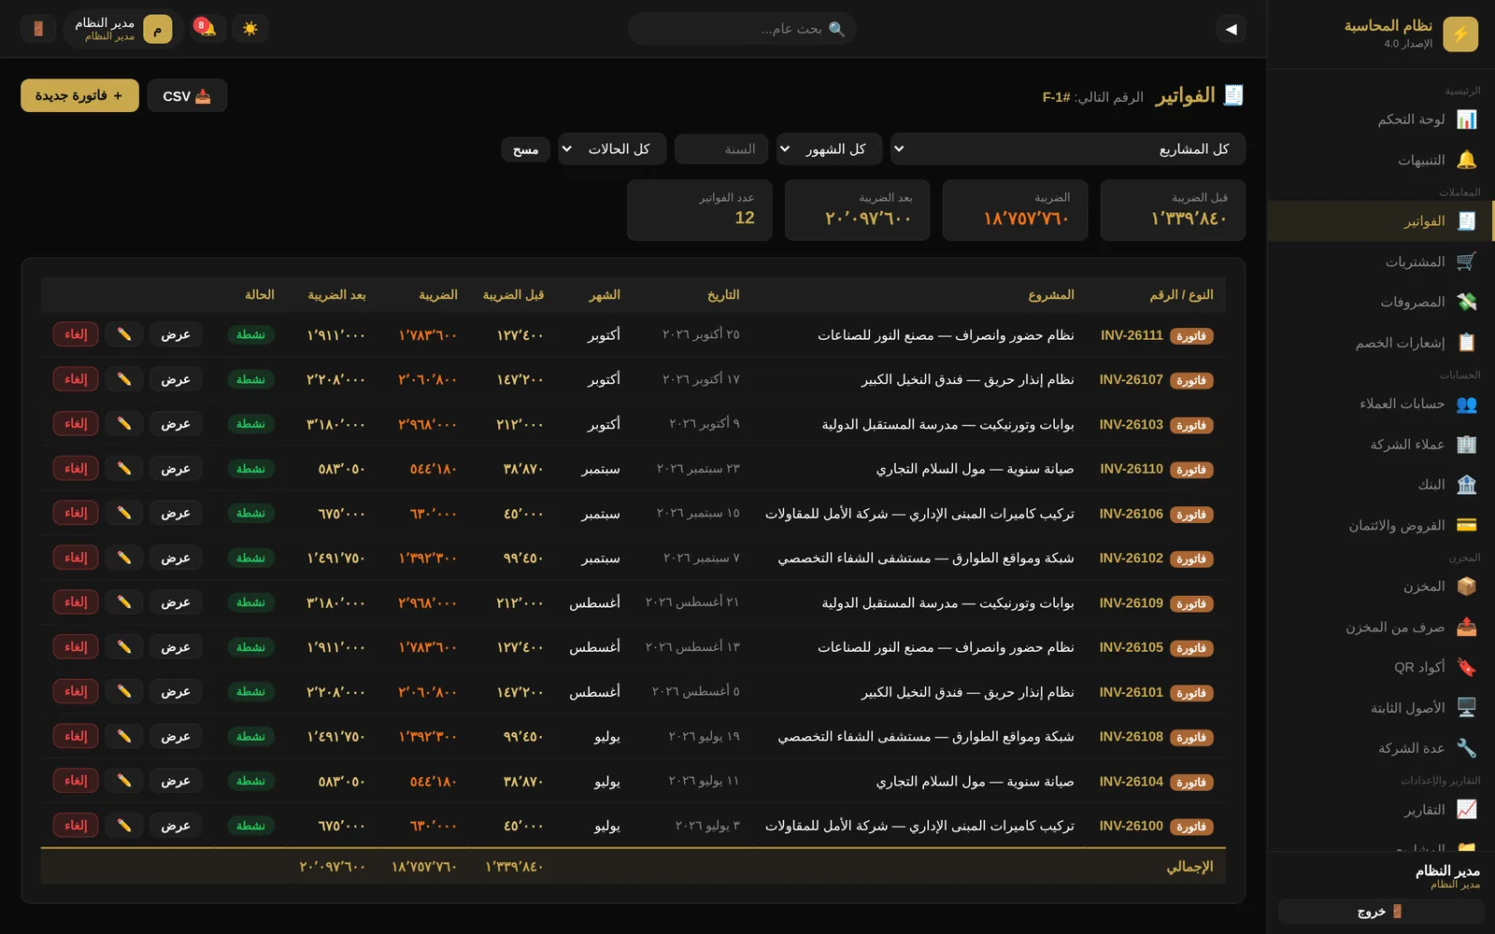This screenshot has width=1495, height=934.
Task: Click إلغاء cancel for invoice INV-26103
Action: click(76, 423)
